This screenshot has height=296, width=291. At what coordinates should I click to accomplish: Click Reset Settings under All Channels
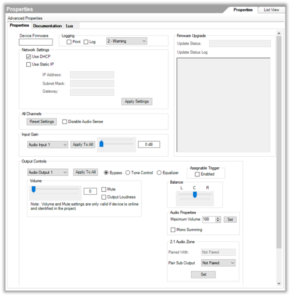[x=41, y=121]
